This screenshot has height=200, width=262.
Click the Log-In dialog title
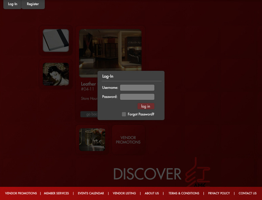[108, 77]
